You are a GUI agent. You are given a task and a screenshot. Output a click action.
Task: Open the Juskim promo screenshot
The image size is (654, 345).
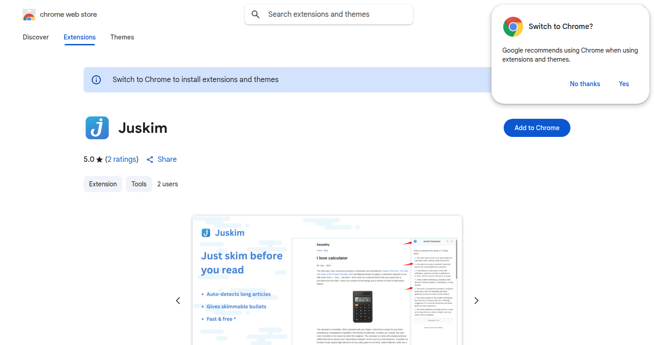coord(327,280)
